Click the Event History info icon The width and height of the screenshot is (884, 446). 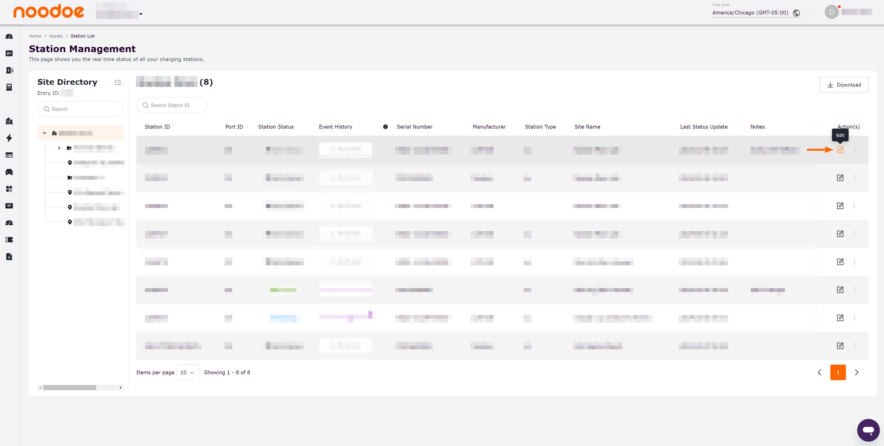click(x=385, y=127)
